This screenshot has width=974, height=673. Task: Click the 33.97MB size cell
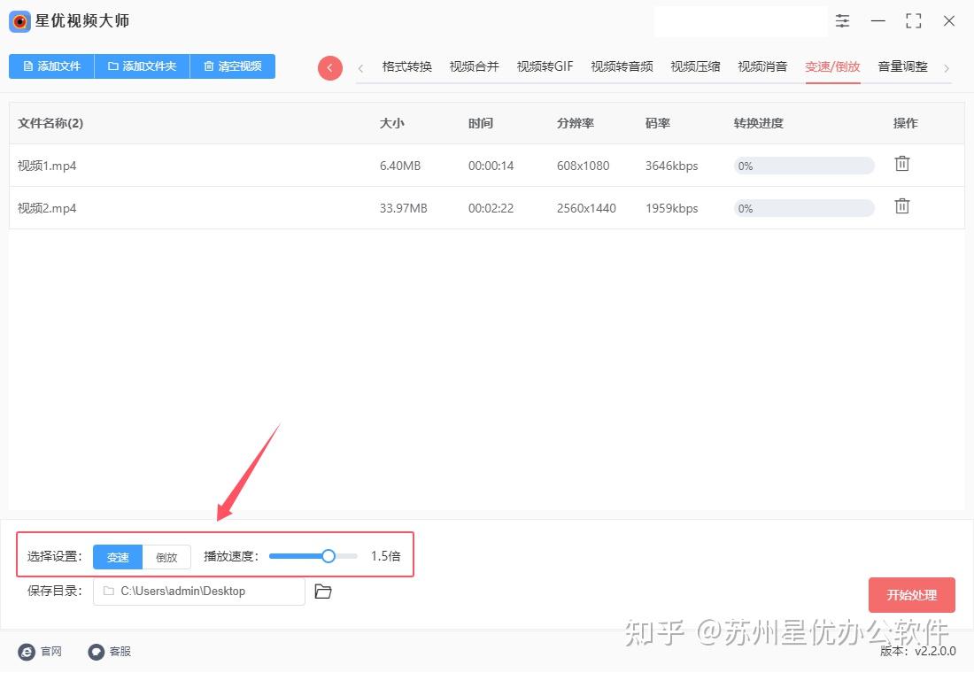pyautogui.click(x=403, y=208)
